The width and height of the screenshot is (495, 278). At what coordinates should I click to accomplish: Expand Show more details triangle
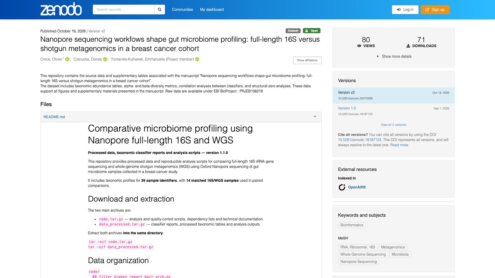click(x=378, y=56)
